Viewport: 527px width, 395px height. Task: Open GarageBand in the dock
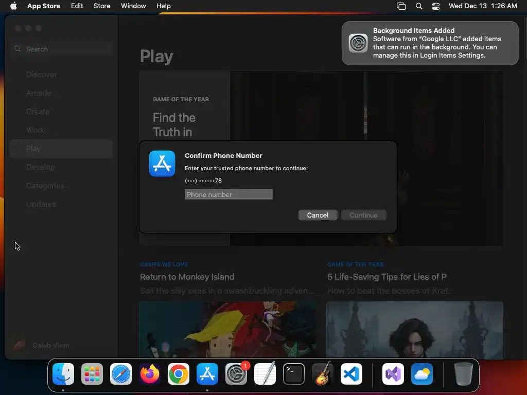pyautogui.click(x=323, y=374)
